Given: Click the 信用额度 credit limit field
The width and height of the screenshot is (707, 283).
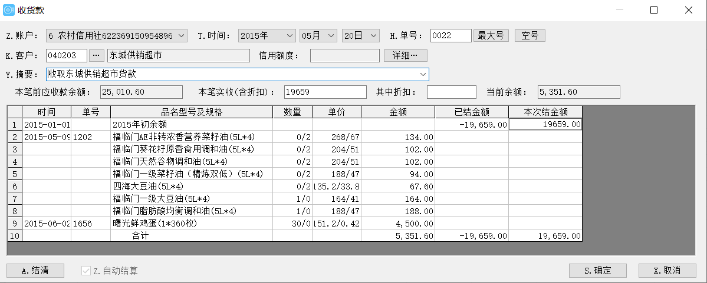Looking at the screenshot, I should 345,55.
